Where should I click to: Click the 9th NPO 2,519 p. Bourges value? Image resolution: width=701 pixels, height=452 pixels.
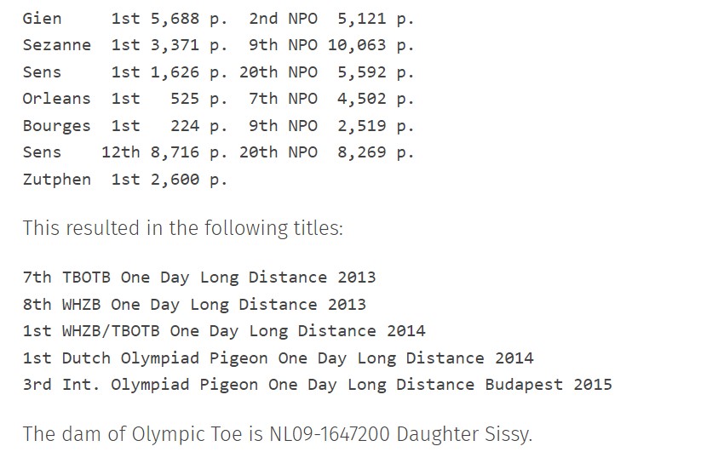click(331, 125)
